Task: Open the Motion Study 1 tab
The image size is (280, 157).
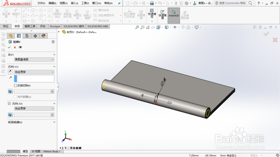Action: pos(52,151)
